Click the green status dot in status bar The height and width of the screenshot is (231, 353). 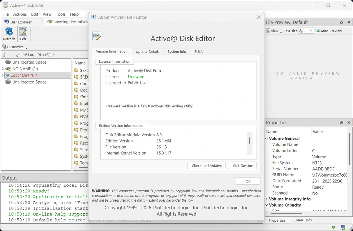click(334, 227)
